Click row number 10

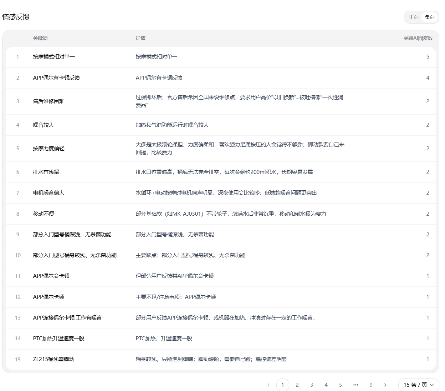click(18, 255)
